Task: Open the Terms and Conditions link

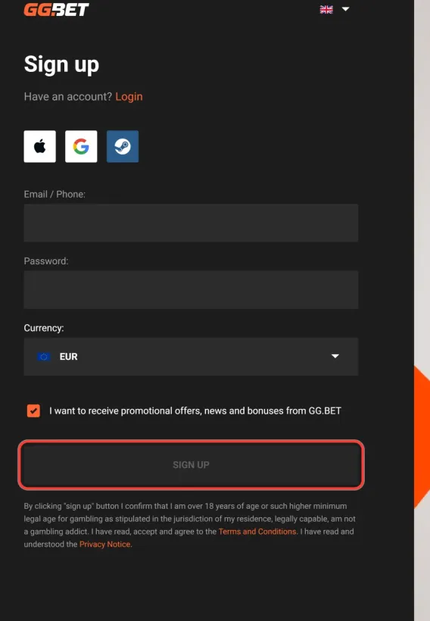Action: (257, 532)
